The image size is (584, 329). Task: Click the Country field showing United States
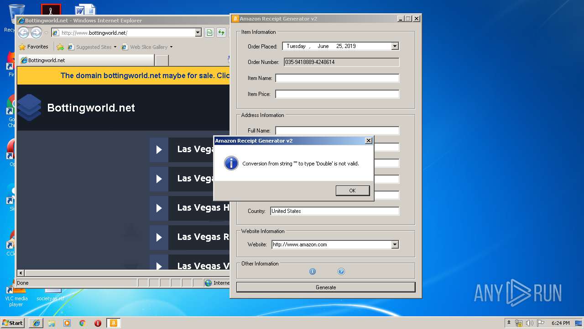point(334,211)
